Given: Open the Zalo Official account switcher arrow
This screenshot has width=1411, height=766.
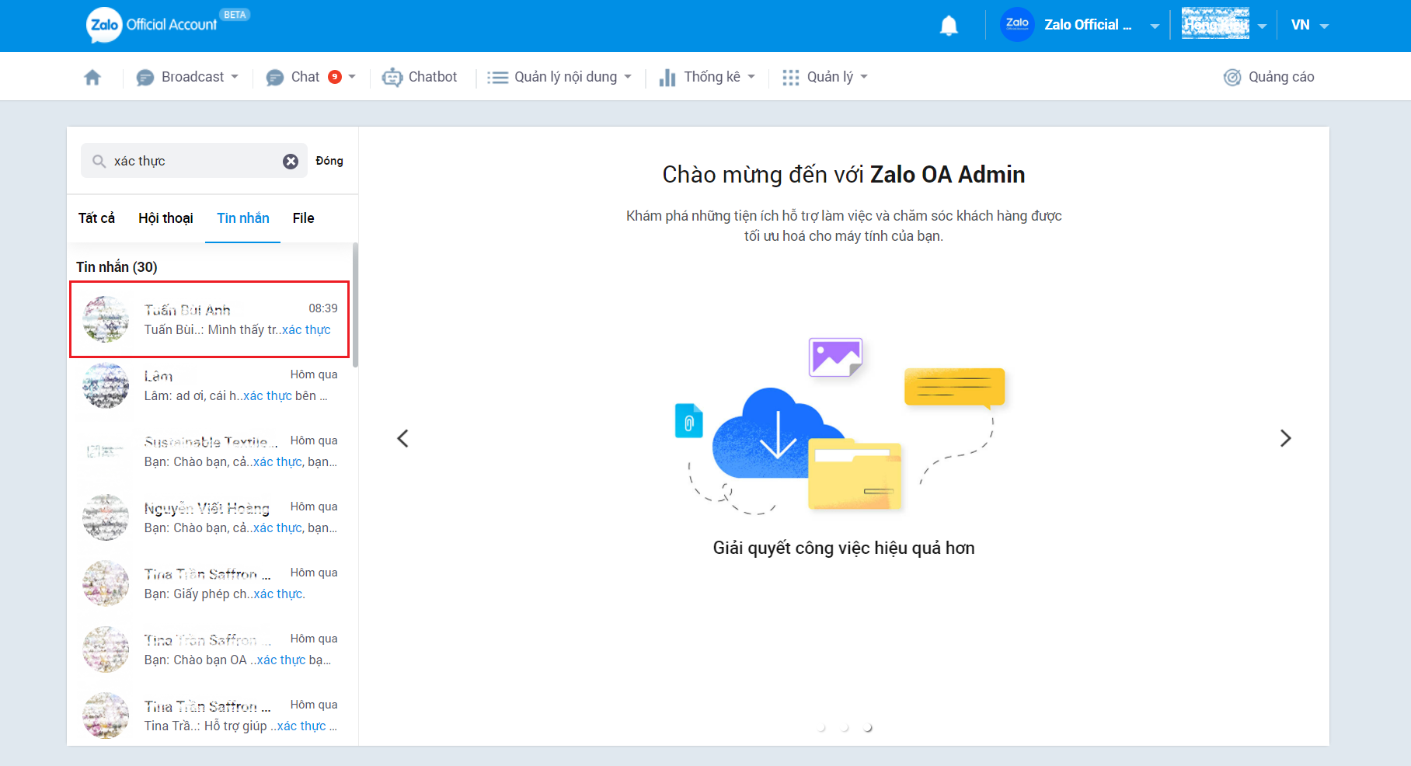Looking at the screenshot, I should point(1155,26).
